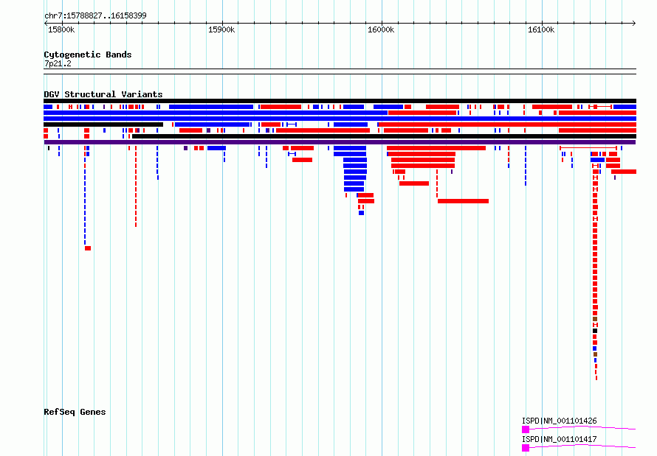657x456 pixels.
Task: Click the ruler's left arrowhead
Action: [46, 24]
